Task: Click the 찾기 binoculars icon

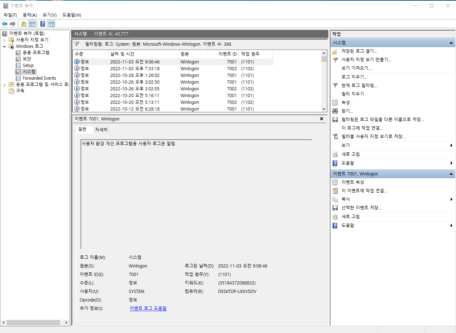Action: [335, 111]
